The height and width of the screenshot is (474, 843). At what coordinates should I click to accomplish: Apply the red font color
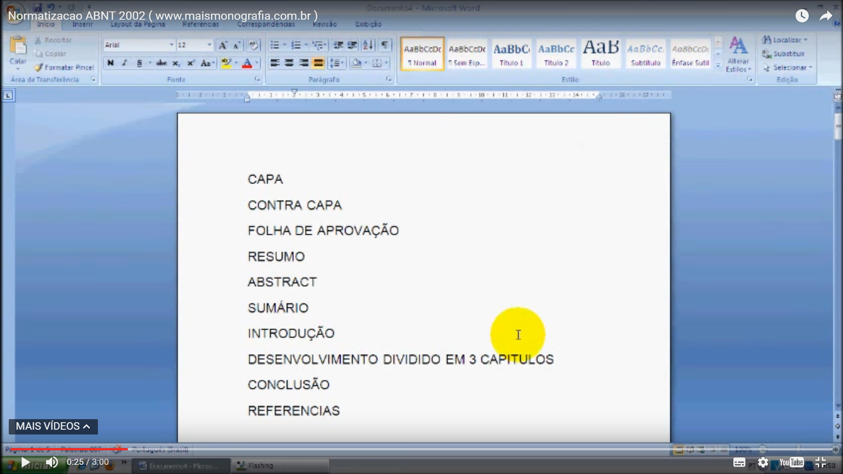247,63
